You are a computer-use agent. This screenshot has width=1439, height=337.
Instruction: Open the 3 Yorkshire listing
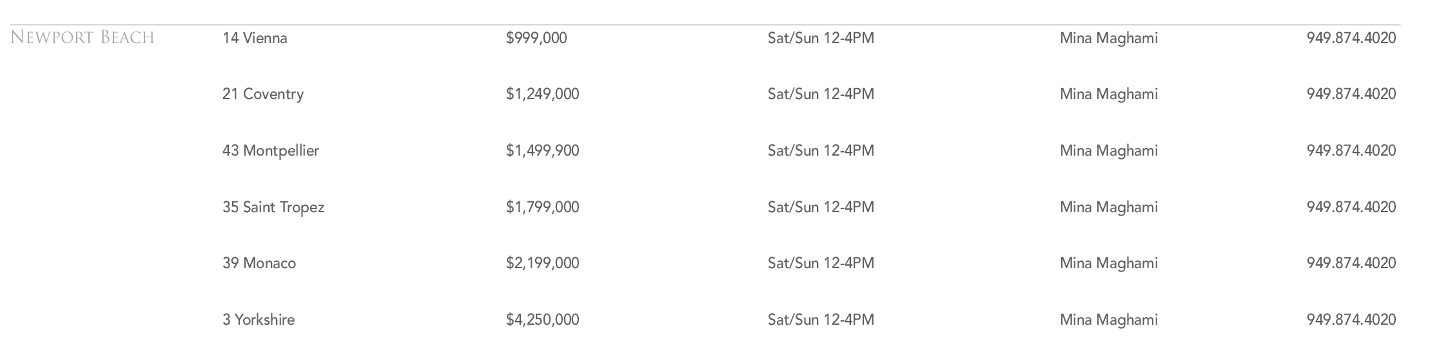[x=259, y=320]
